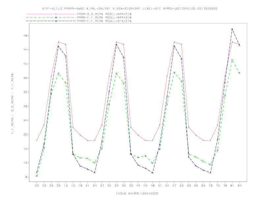Image resolution: width=261 pixels, height=202 pixels.
Task: Click the chart title starting STAT=VL1L2
Action: (130, 9)
